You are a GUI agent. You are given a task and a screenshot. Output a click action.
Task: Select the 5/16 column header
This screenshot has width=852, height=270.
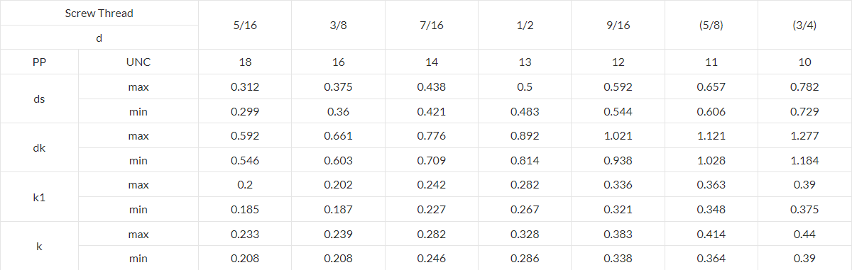click(x=245, y=25)
